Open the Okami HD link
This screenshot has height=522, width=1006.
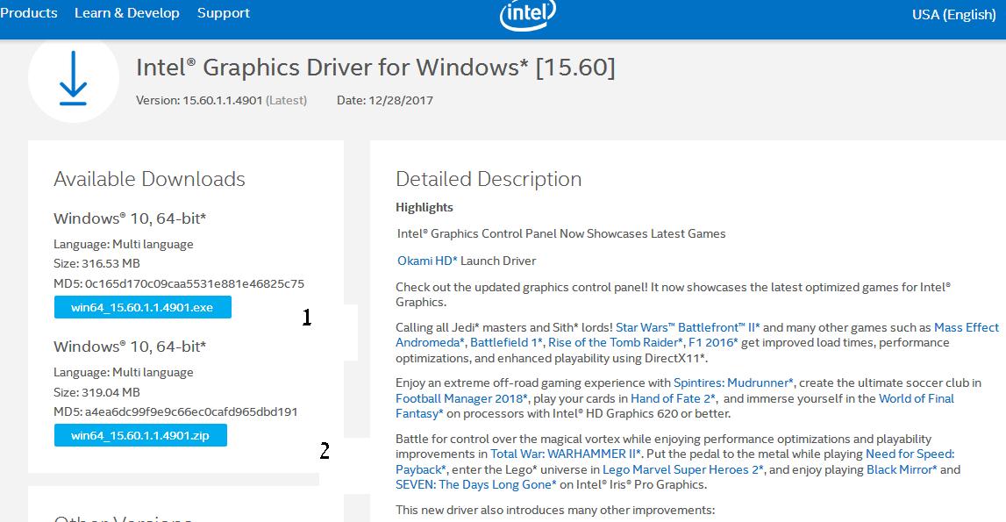[x=427, y=261]
